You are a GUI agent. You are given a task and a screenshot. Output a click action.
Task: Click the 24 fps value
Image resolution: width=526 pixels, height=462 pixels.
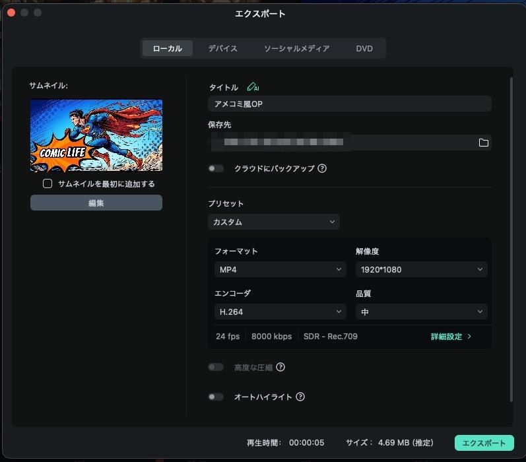(228, 337)
